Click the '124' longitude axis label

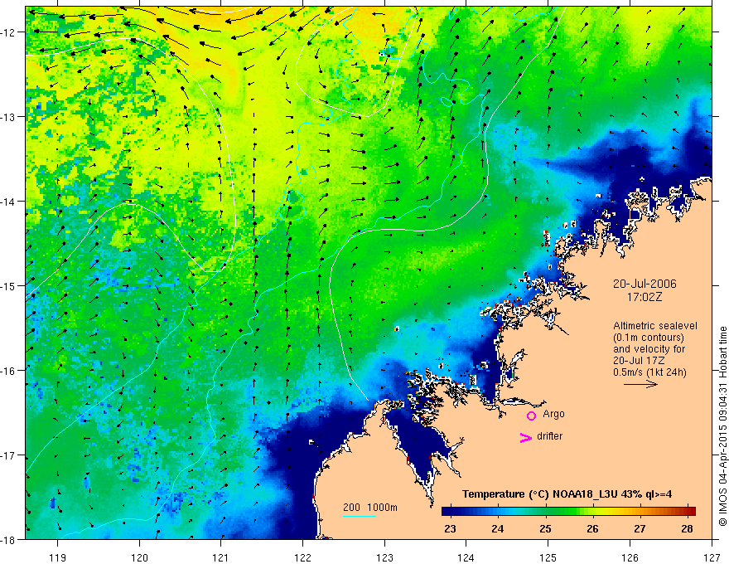[x=466, y=557]
